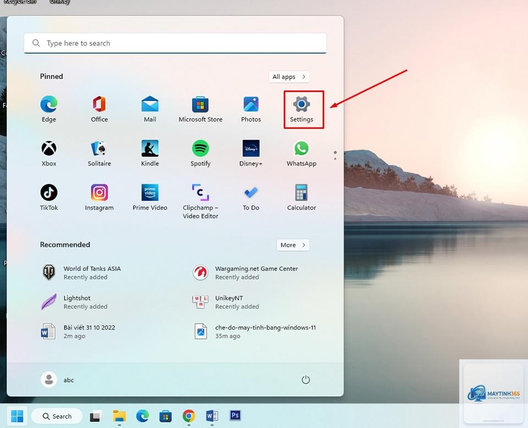Open Wargaming.net Game Center recommendation

tap(245, 273)
